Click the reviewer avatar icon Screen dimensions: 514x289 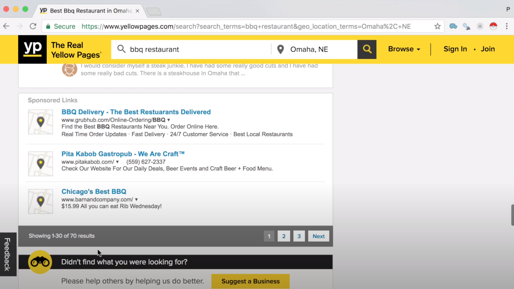(x=69, y=70)
